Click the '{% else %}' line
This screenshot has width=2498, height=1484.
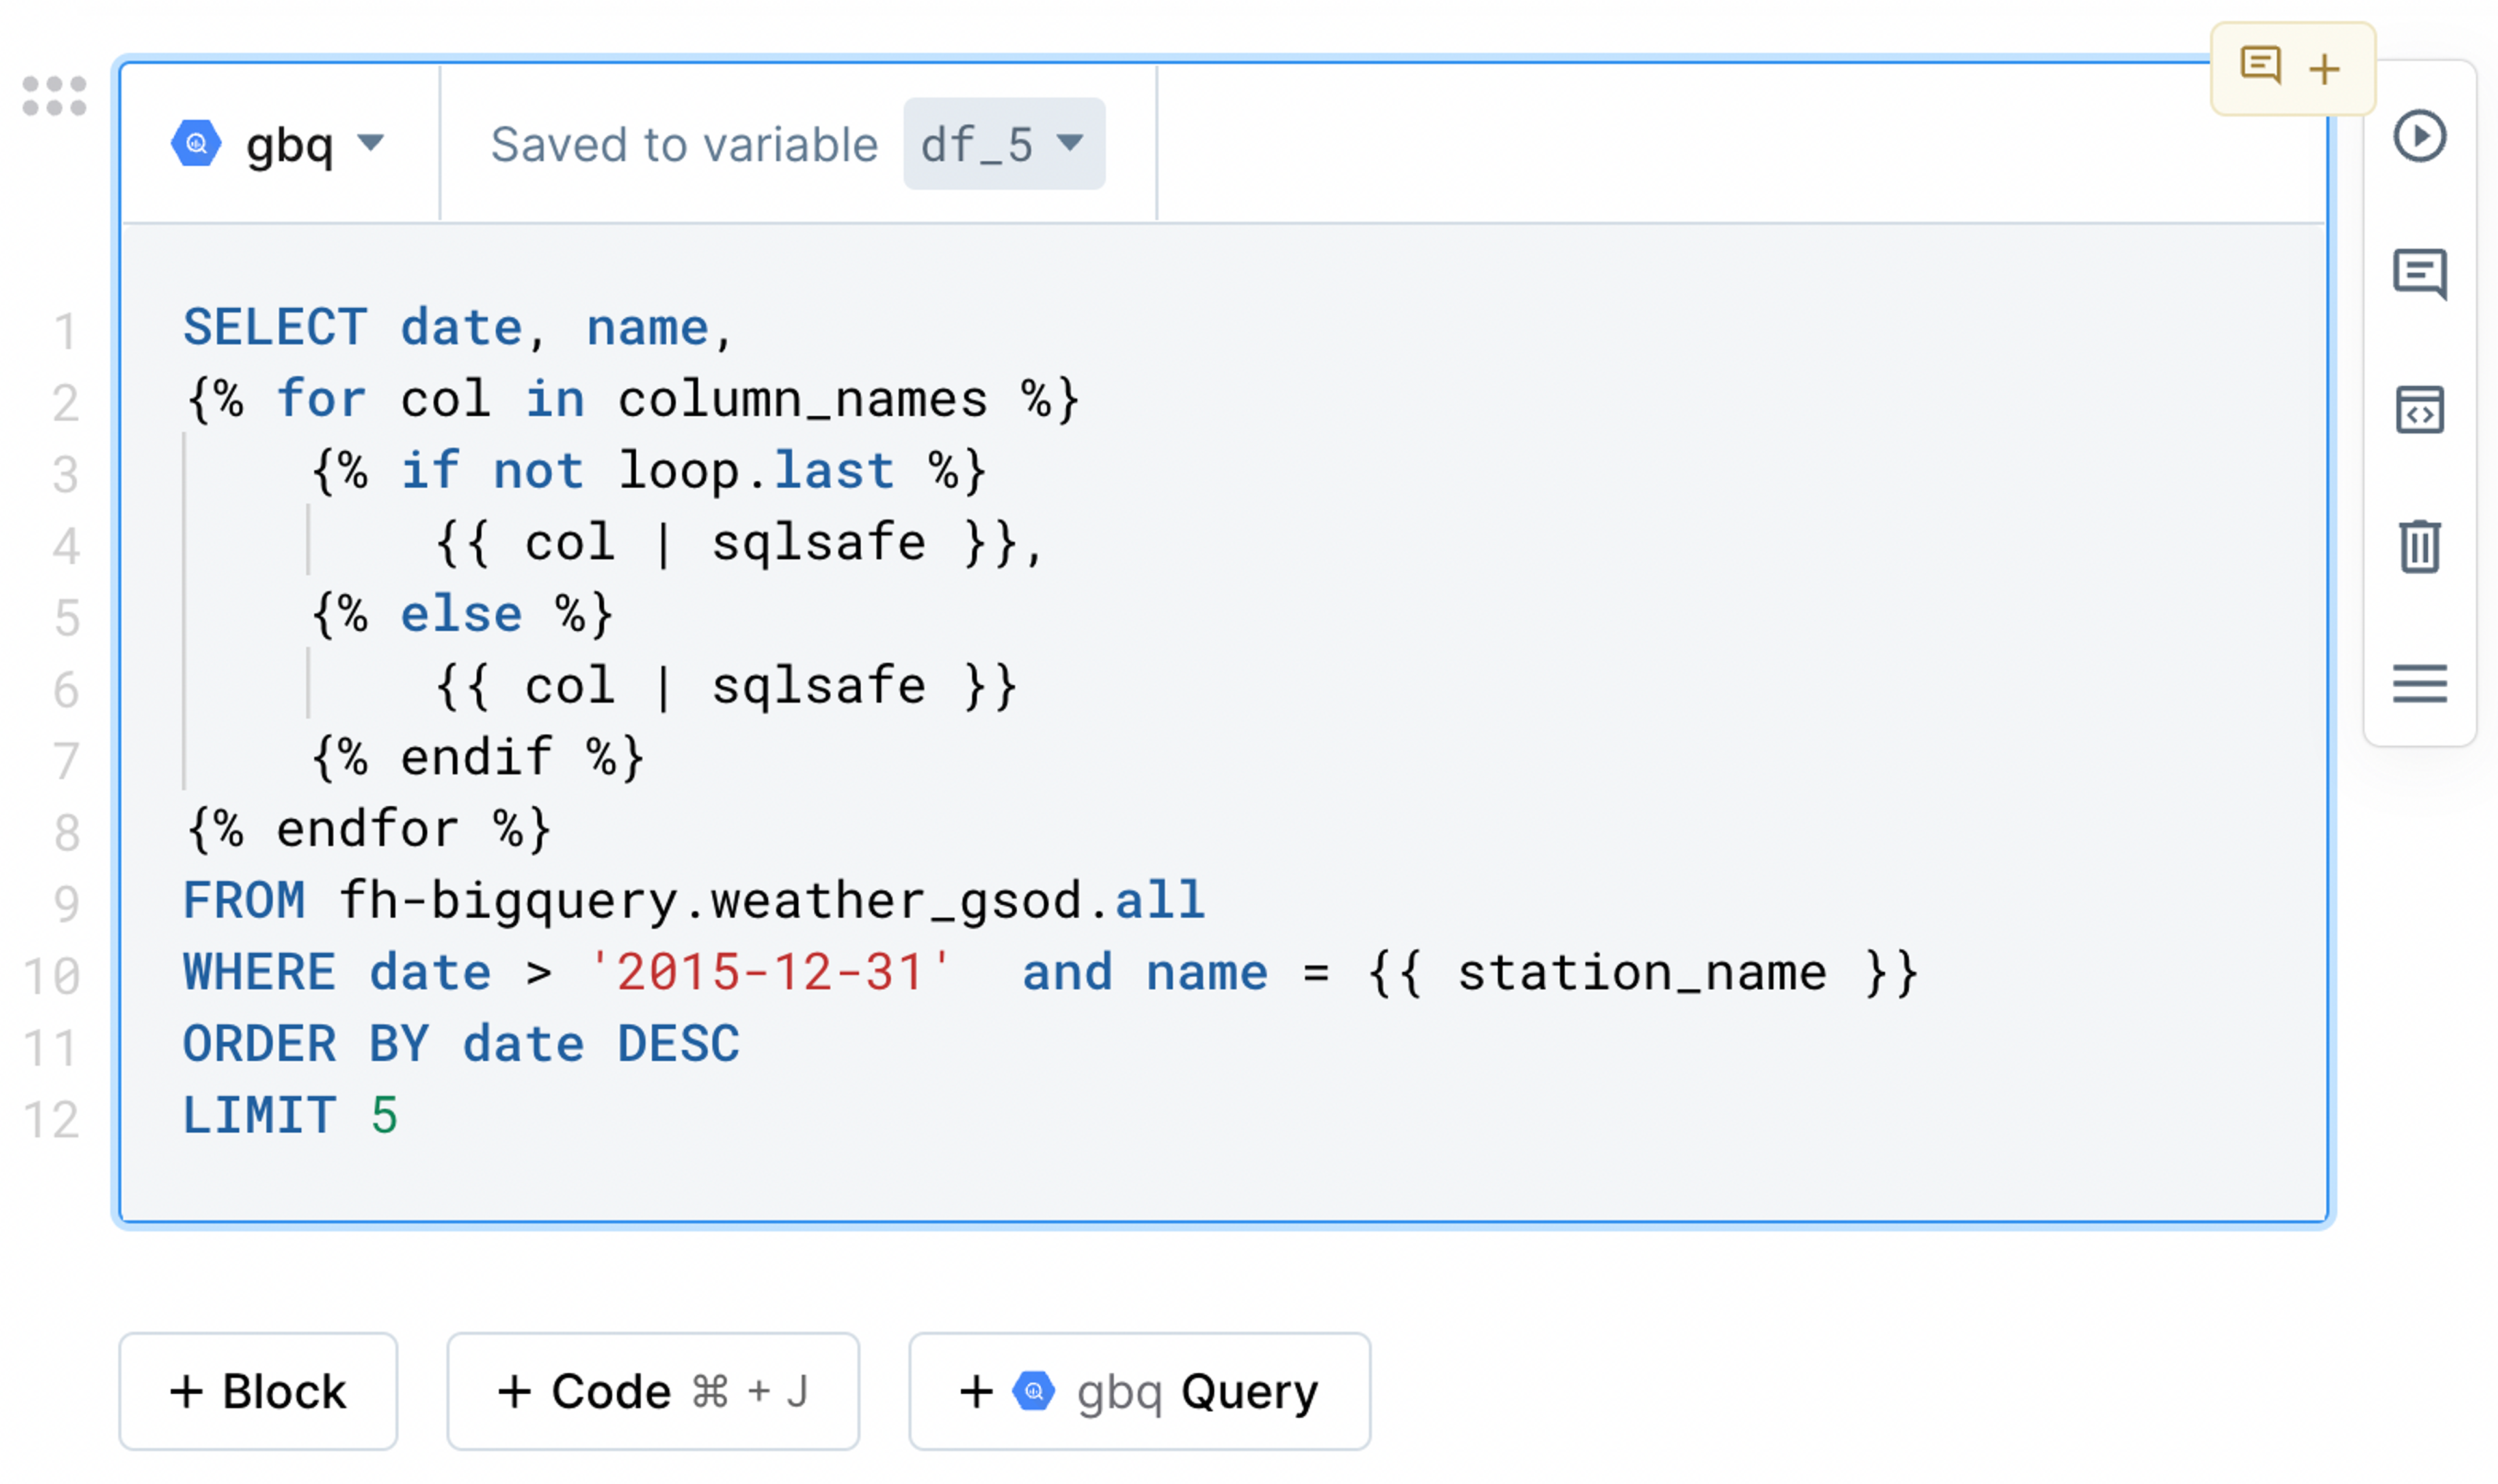(x=462, y=614)
